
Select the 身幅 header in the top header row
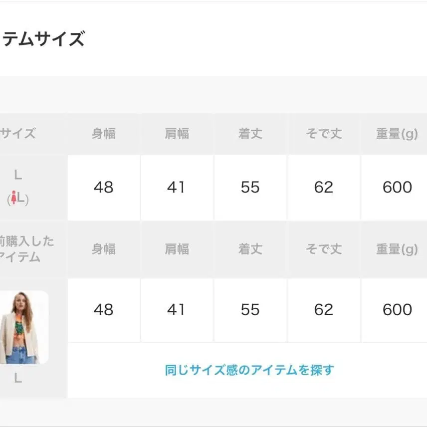click(x=104, y=134)
